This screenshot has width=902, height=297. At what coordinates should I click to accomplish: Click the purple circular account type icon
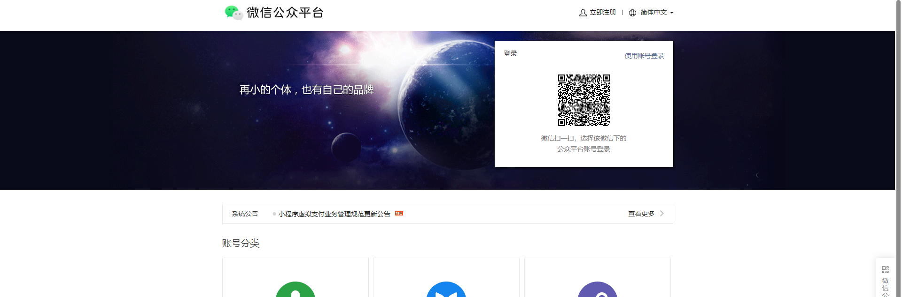pyautogui.click(x=597, y=290)
